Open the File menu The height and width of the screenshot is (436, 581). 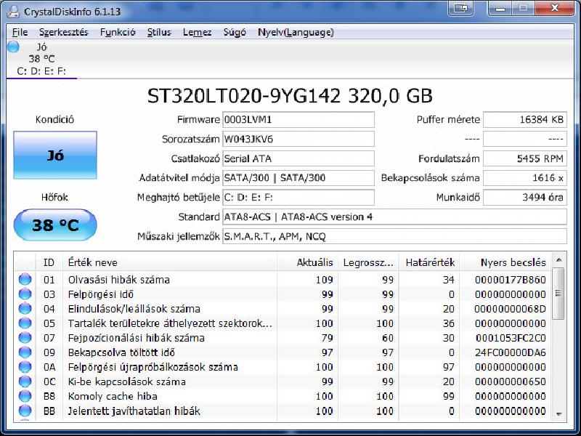[20, 32]
